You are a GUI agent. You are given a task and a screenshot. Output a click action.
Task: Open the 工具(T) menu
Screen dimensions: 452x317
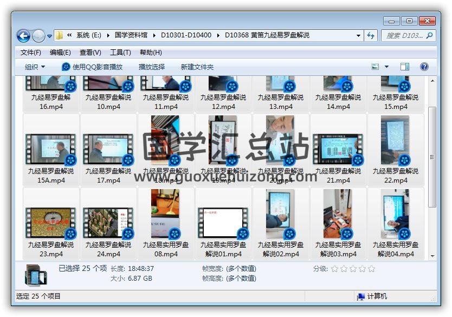[x=120, y=53]
